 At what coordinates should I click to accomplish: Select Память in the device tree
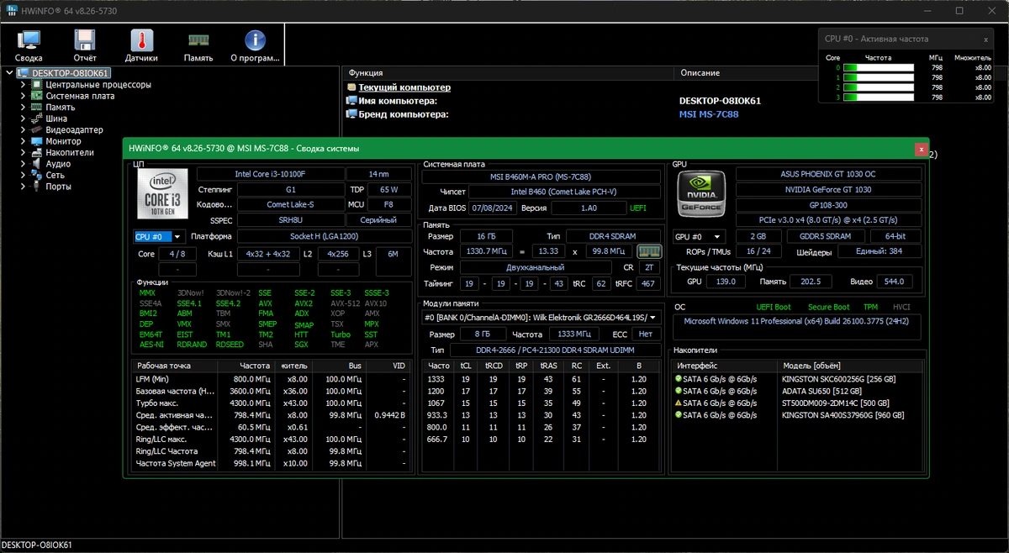point(61,108)
